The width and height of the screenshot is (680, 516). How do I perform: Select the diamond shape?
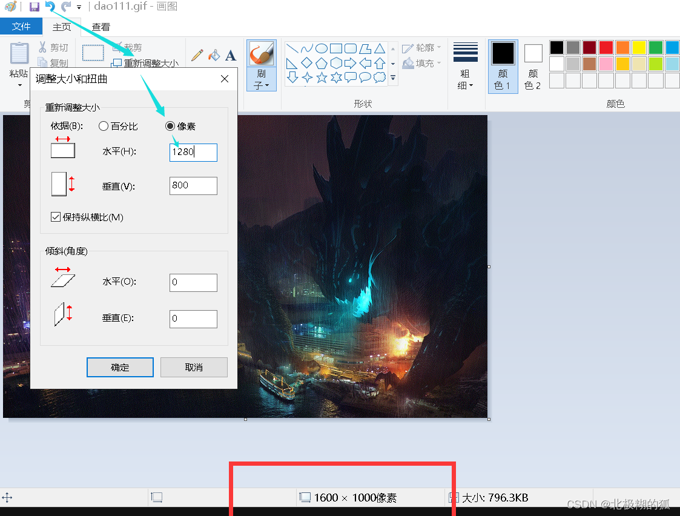[307, 63]
